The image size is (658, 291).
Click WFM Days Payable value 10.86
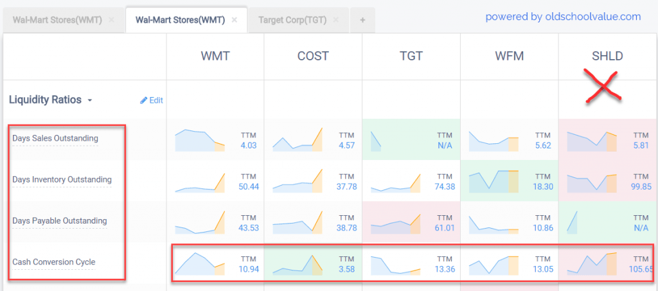(x=543, y=228)
